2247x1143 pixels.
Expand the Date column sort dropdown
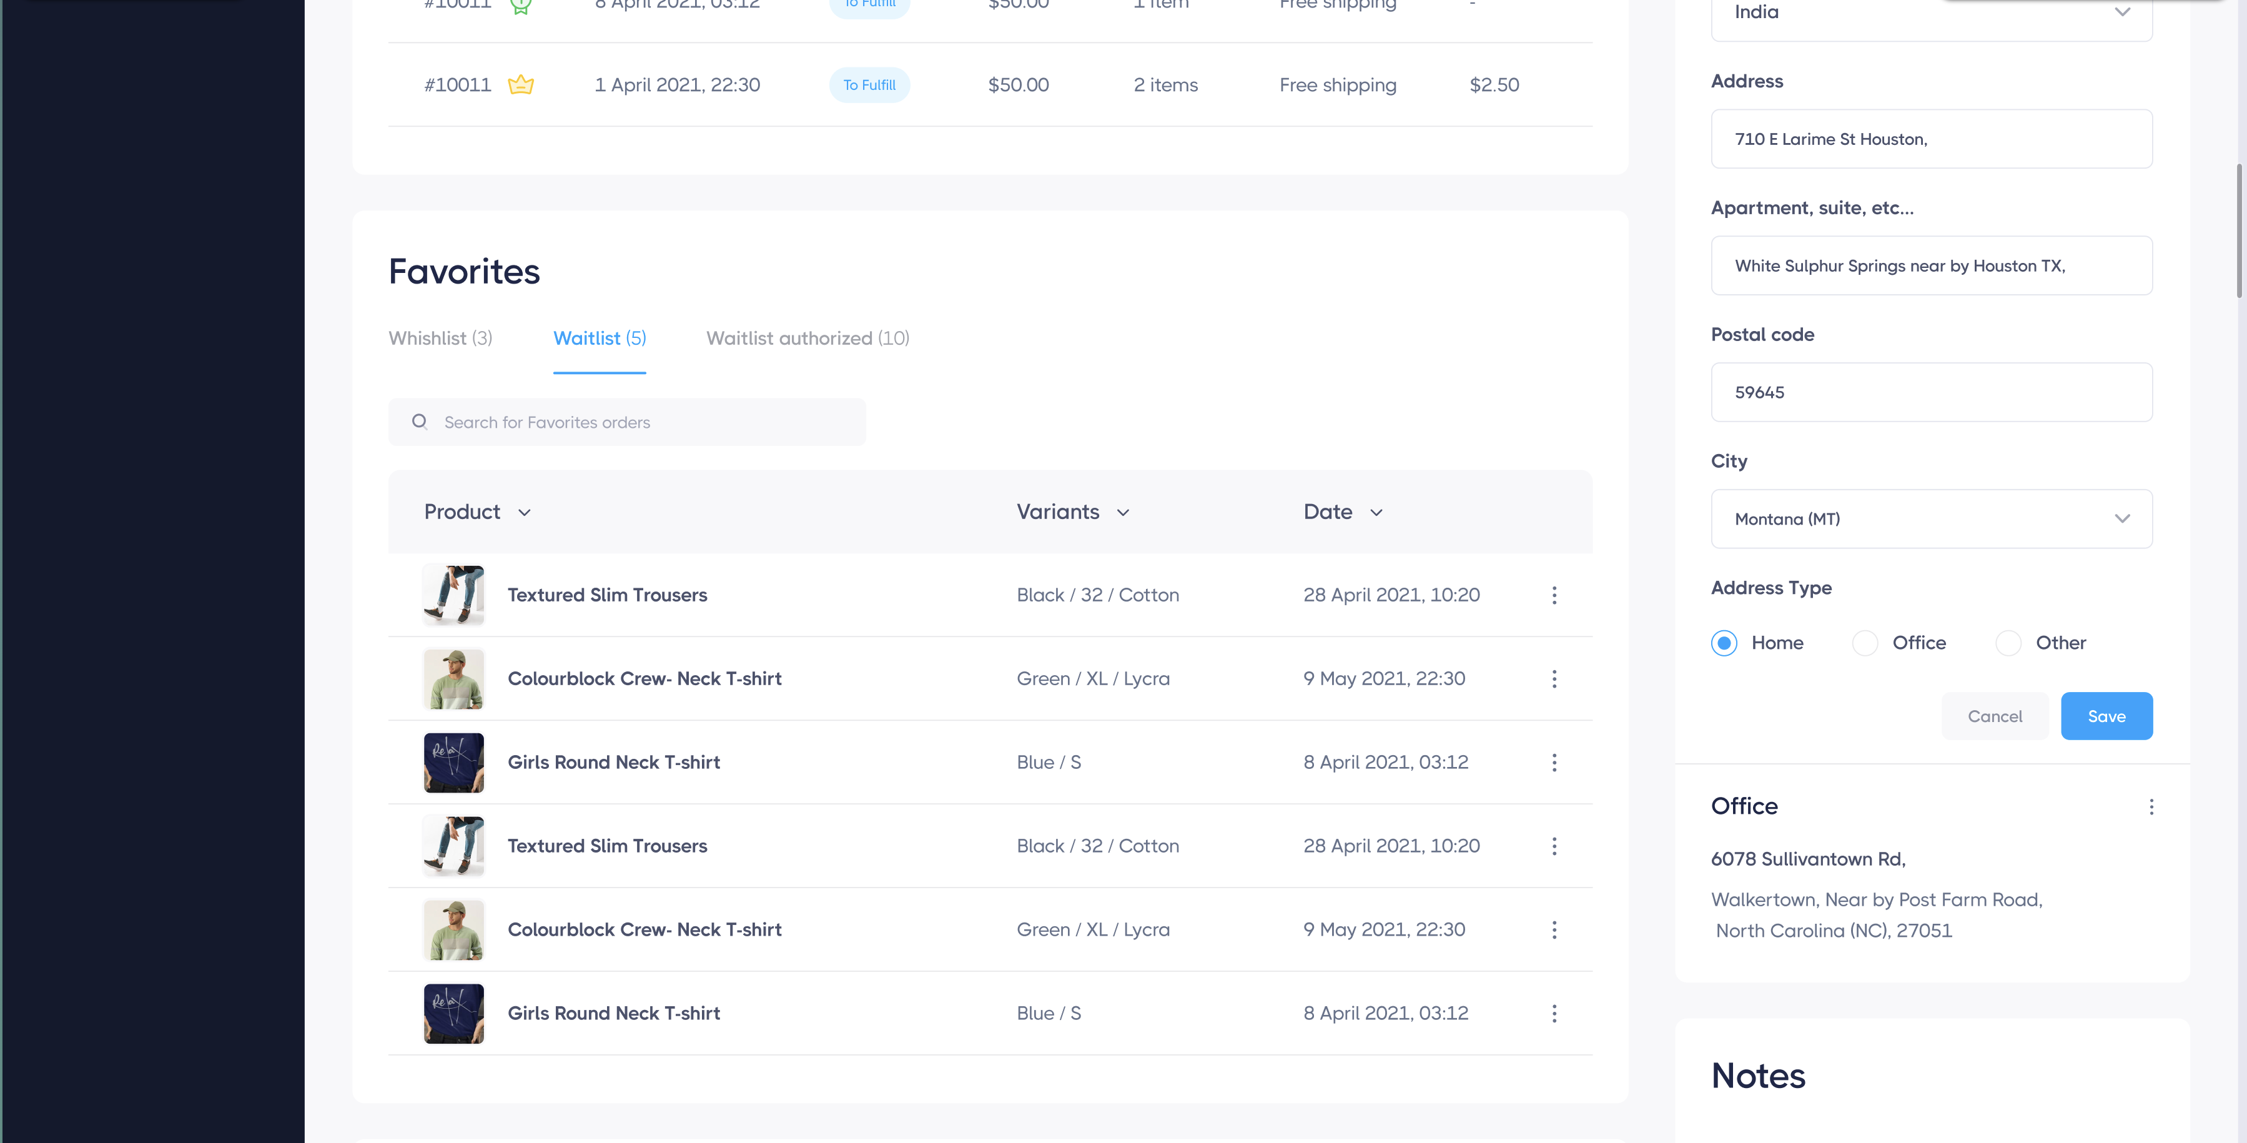[x=1376, y=512]
